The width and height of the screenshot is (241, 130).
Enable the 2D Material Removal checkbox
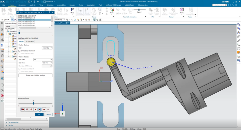[19, 51]
